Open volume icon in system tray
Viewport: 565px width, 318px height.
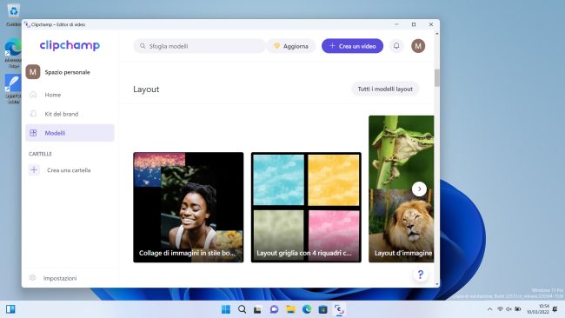tap(508, 309)
